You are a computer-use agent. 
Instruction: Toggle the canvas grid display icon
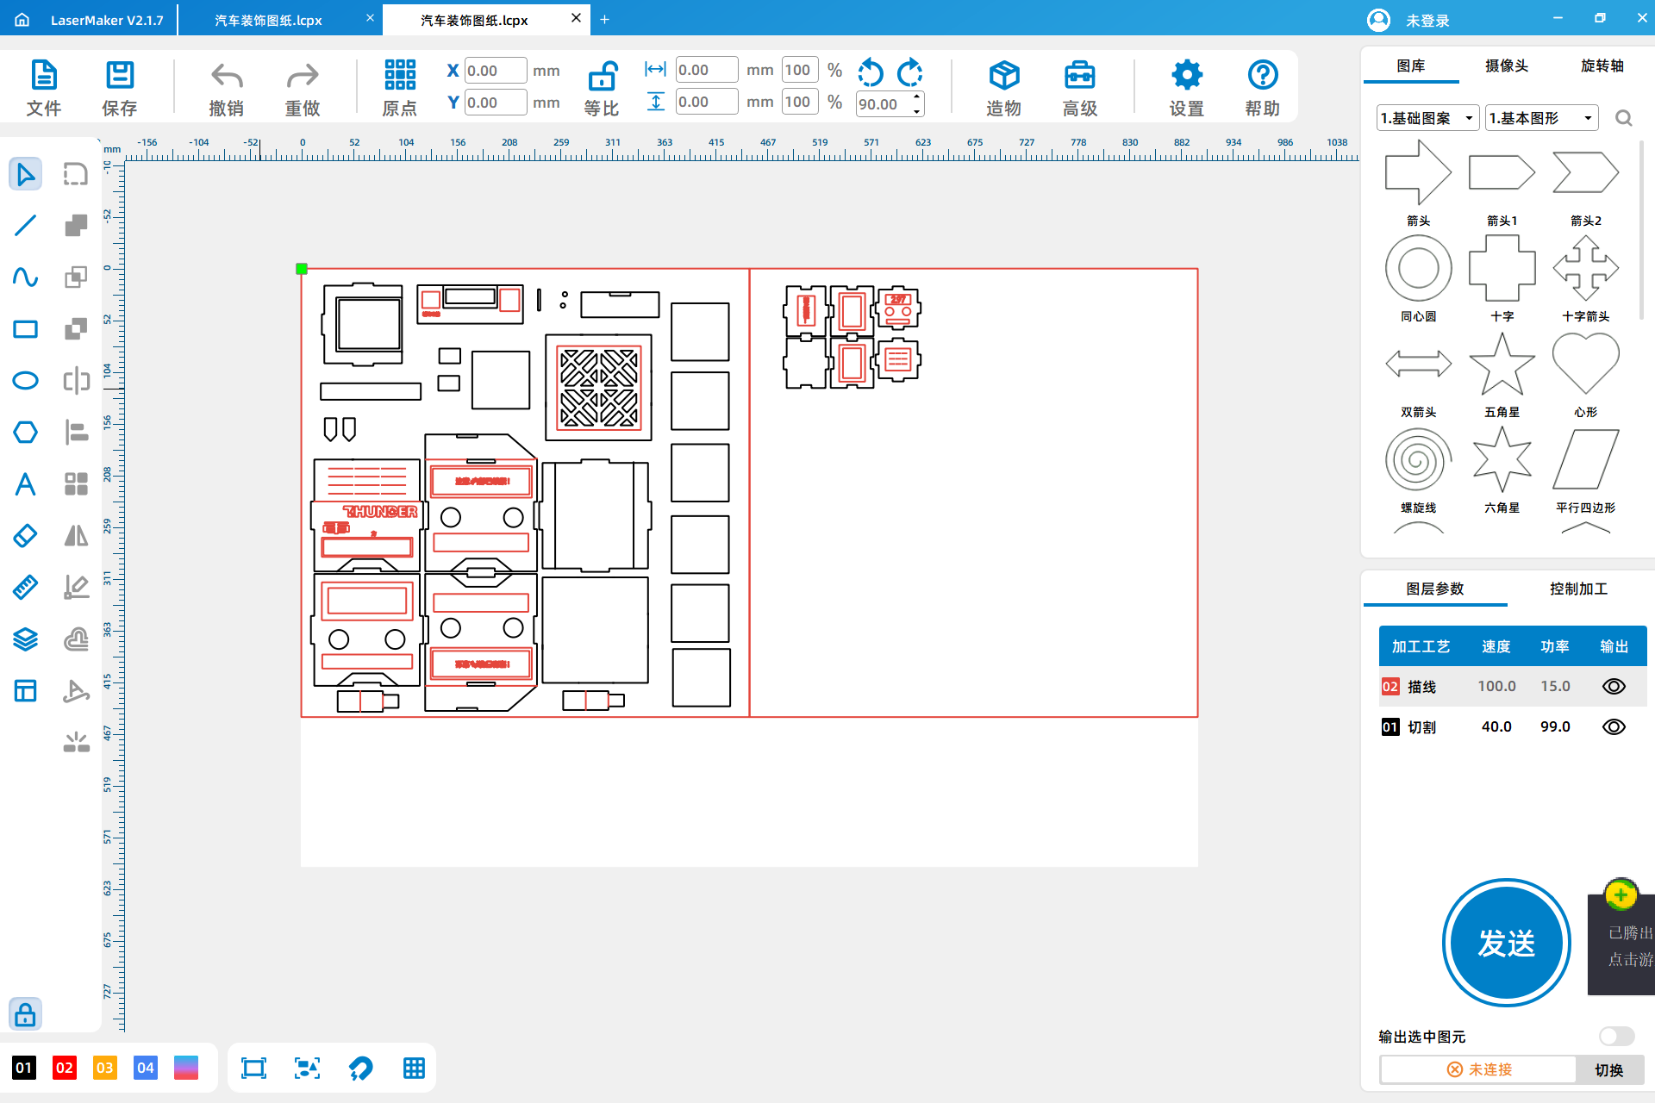414,1069
